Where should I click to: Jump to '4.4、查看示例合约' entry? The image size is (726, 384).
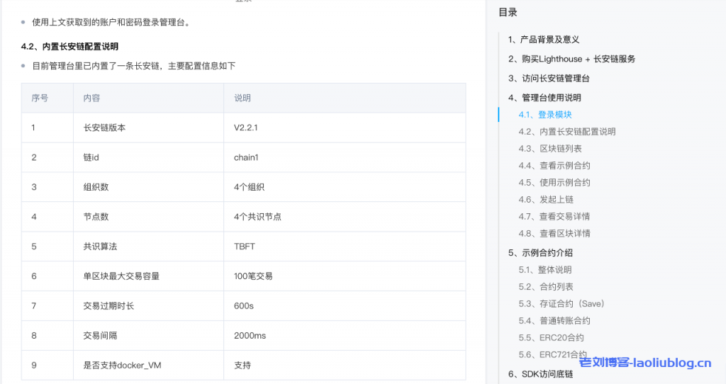pos(554,166)
